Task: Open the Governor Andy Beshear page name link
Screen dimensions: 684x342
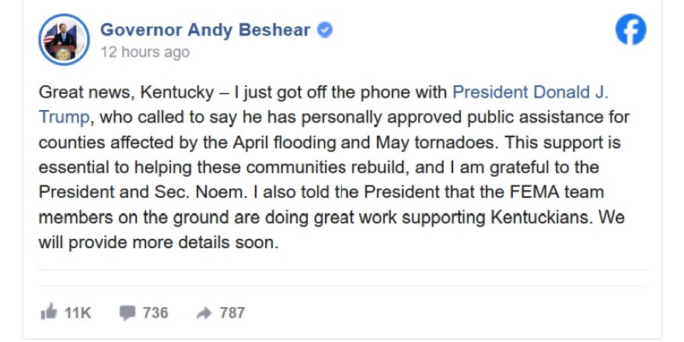Action: 205,30
